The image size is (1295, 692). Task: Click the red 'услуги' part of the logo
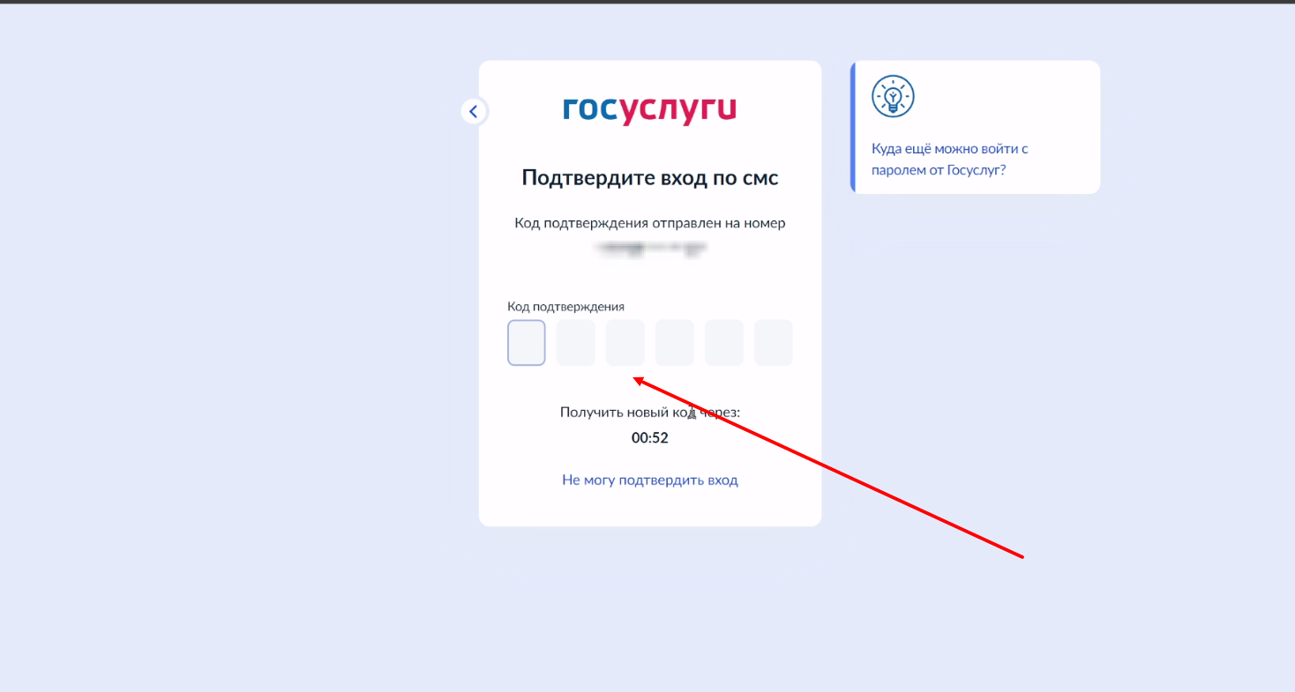click(x=677, y=111)
